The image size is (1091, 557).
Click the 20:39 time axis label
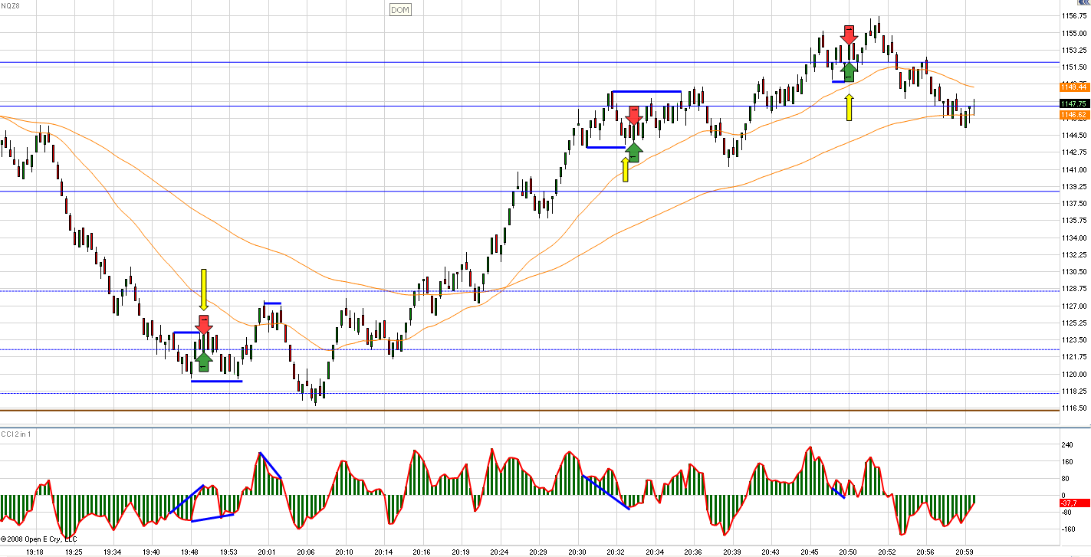point(732,552)
